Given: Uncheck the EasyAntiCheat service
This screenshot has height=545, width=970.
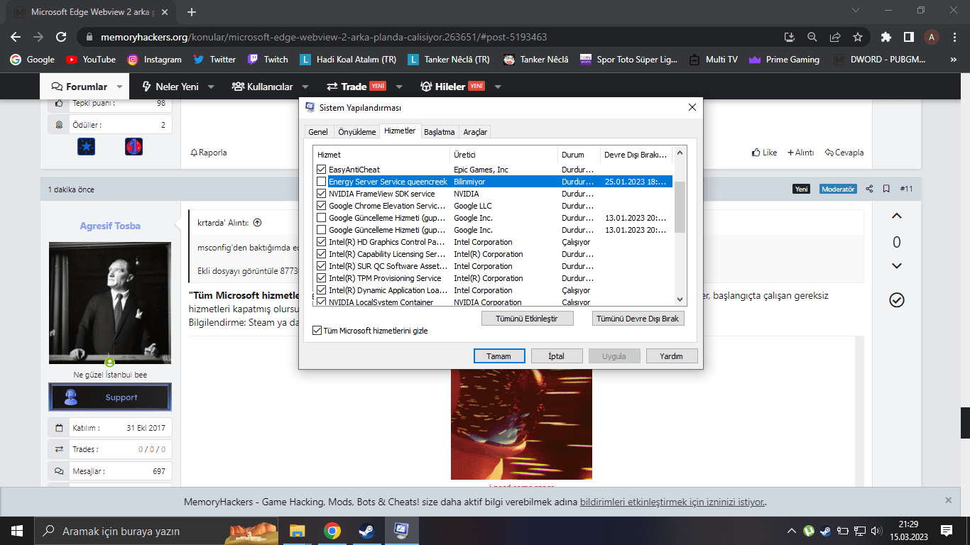Looking at the screenshot, I should point(322,170).
